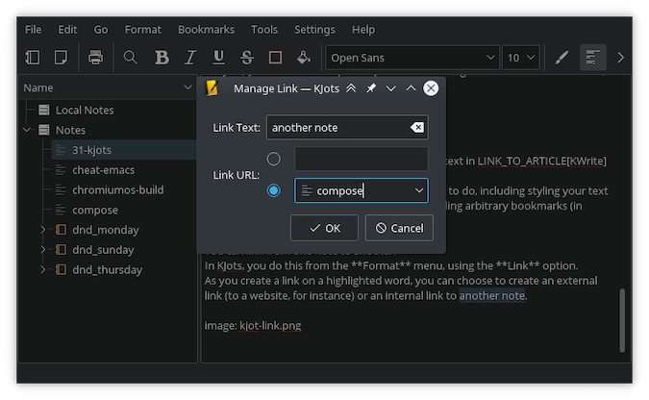Expand the dnd_thursday book
Screen dimensions: 649x400
click(x=43, y=269)
